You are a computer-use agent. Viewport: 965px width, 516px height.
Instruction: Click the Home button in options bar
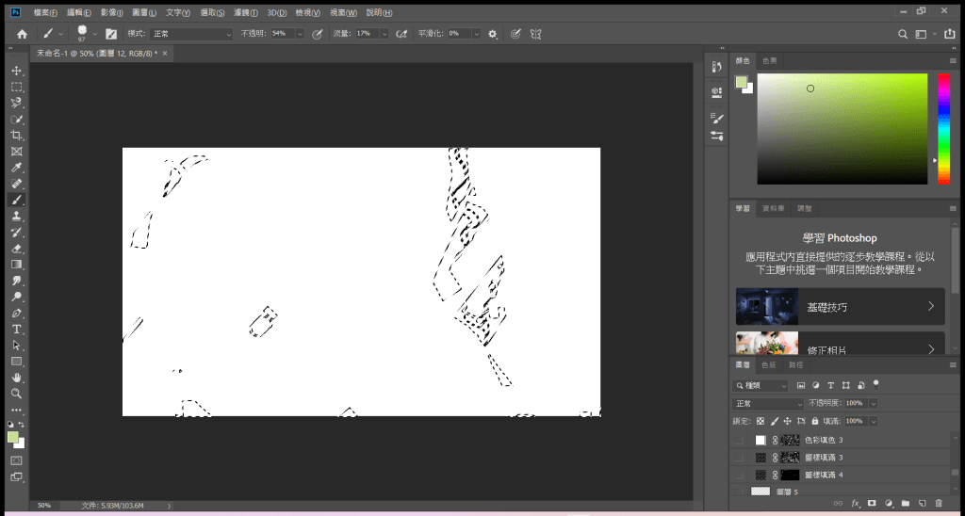(x=22, y=33)
